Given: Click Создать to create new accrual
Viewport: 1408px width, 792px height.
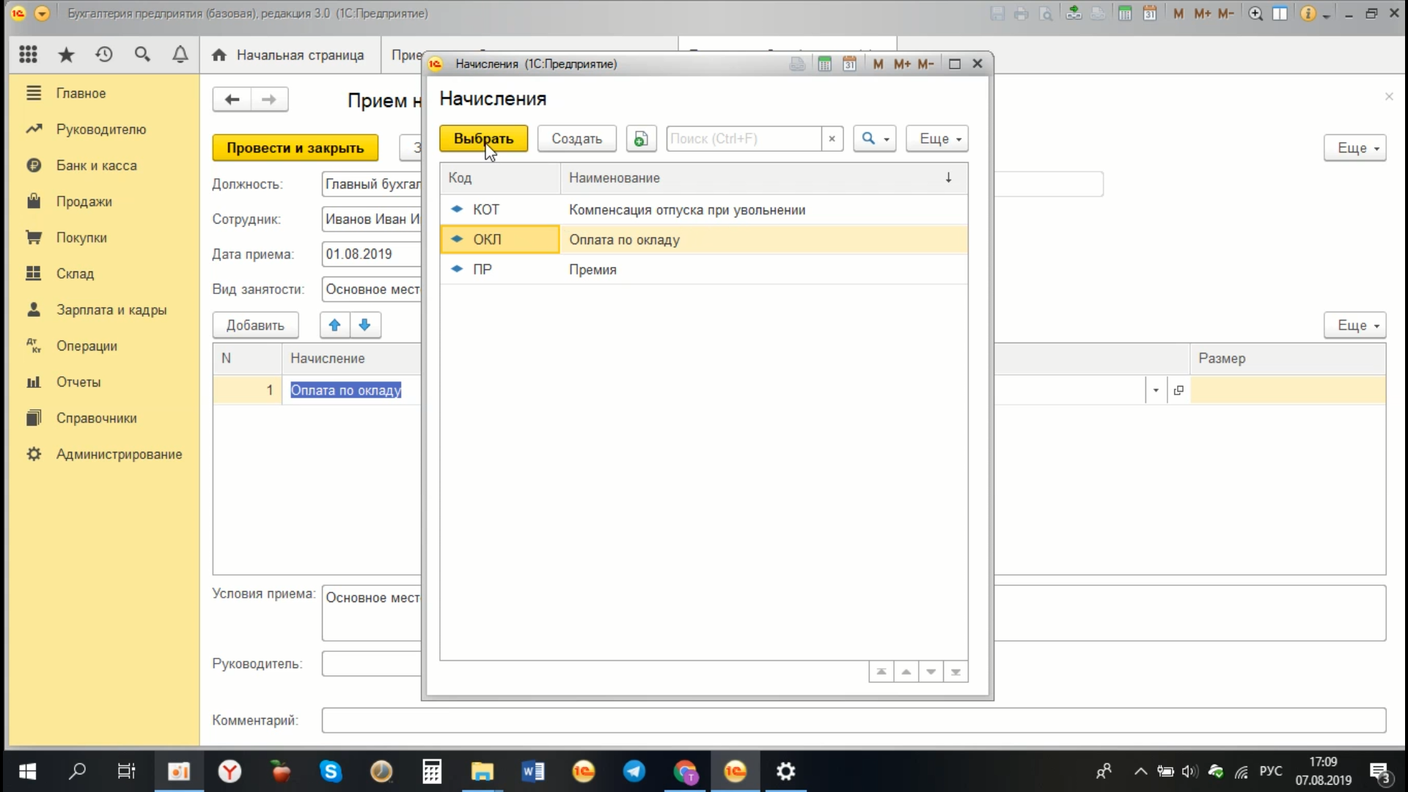Looking at the screenshot, I should click(576, 139).
